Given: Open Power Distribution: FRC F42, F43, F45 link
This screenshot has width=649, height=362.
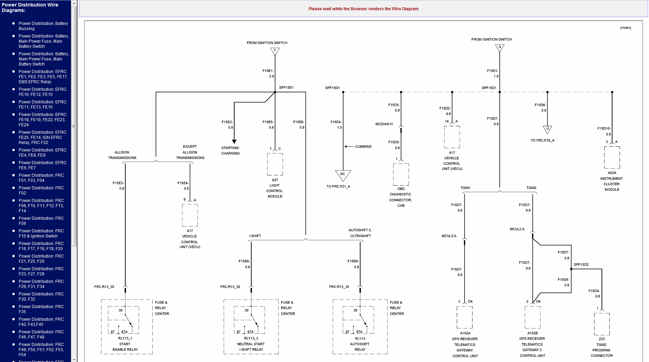Looking at the screenshot, I should click(x=41, y=322).
